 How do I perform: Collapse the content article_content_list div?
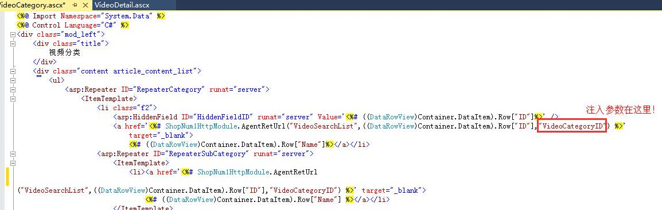pyautogui.click(x=13, y=71)
